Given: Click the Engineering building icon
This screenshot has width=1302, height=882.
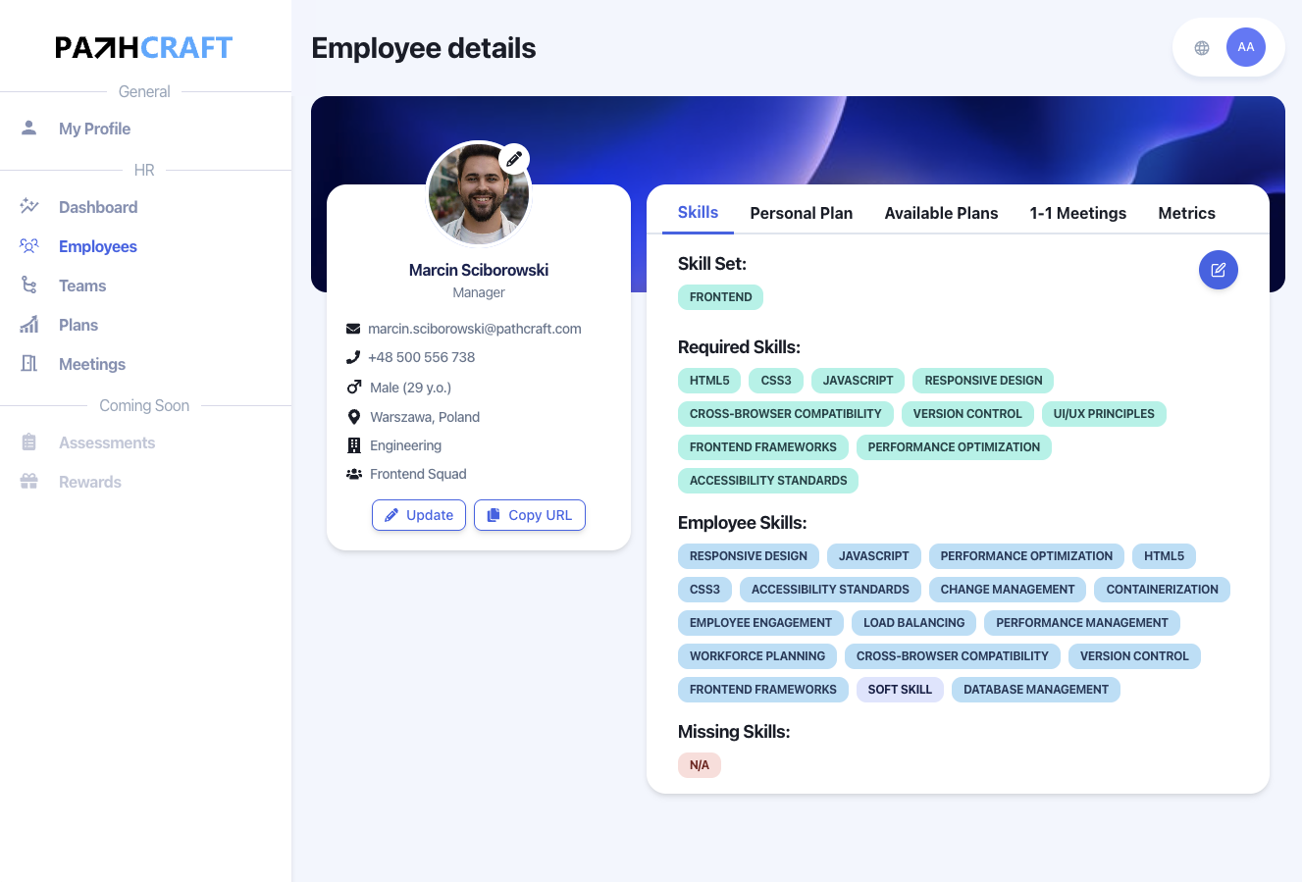Looking at the screenshot, I should (354, 445).
